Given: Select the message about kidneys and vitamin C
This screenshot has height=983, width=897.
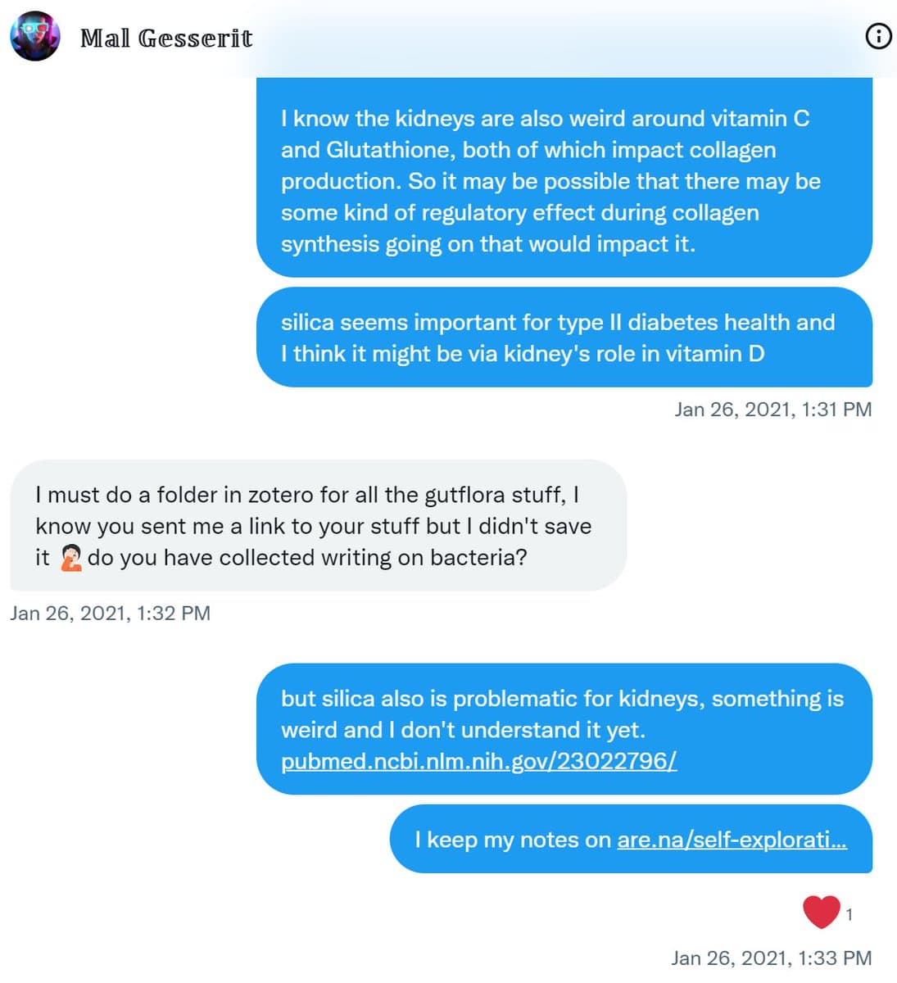Looking at the screenshot, I should click(564, 180).
